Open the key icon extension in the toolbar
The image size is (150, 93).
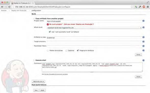[x=140, y=7]
